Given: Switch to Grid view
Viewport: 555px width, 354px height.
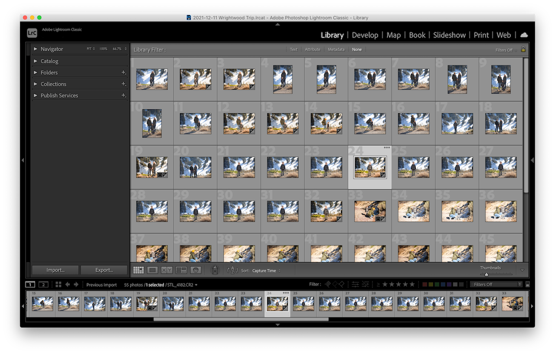Looking at the screenshot, I should 138,270.
